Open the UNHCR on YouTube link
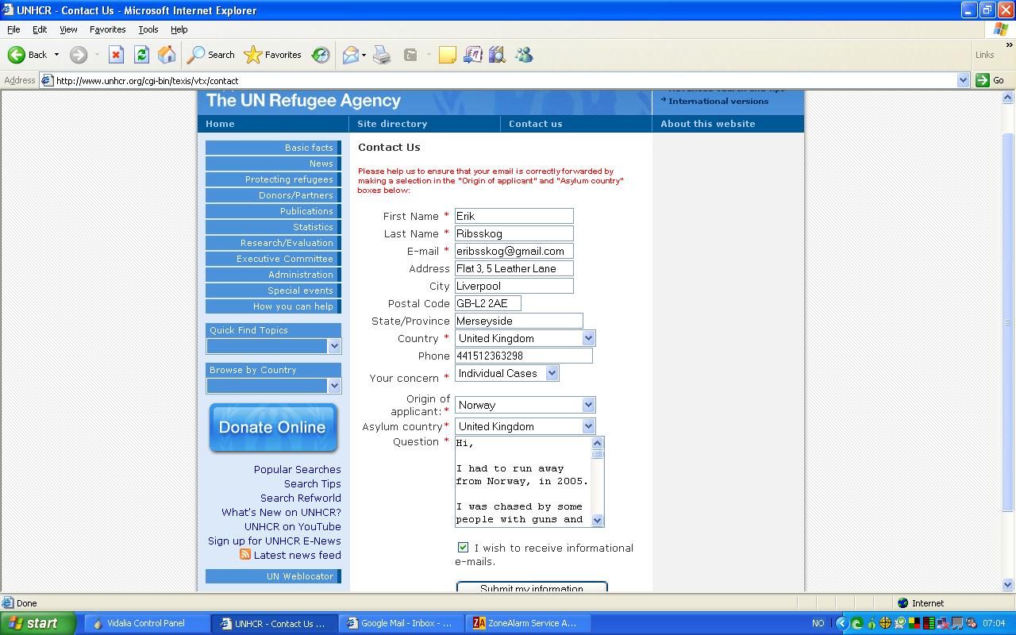 coord(293,526)
